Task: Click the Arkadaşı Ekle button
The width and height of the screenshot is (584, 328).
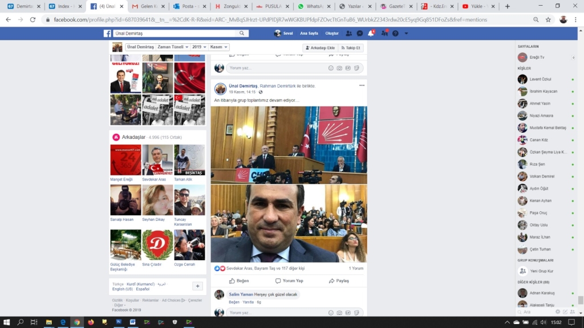Action: 321,48
